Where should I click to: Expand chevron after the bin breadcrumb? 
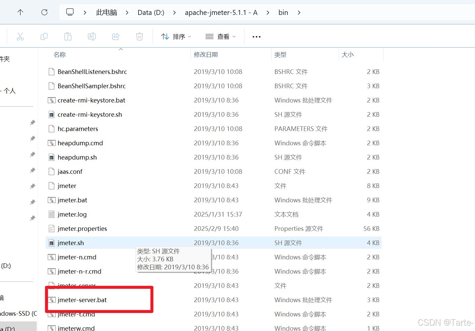tap(299, 13)
